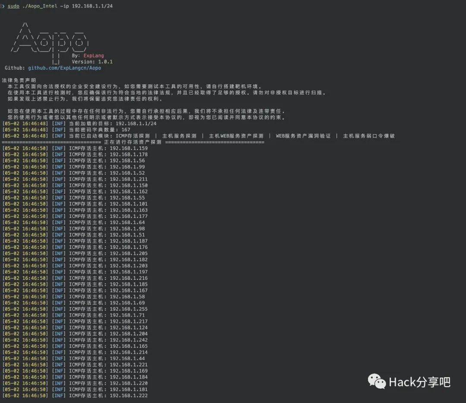The height and width of the screenshot is (403, 466).
Task: Open the github.com/ExpLangcn/Aopo link
Action: tap(65, 68)
